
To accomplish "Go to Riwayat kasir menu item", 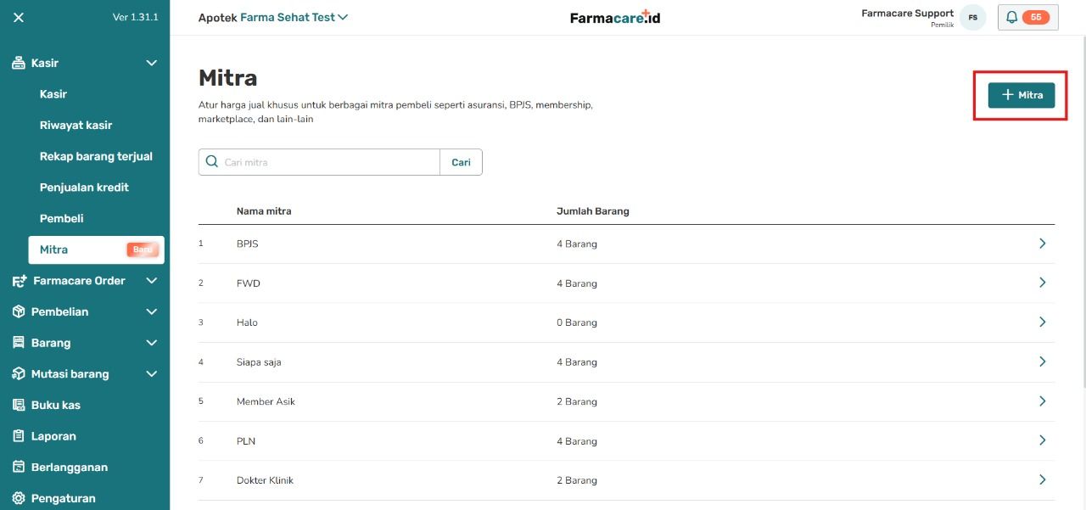I will coord(76,125).
